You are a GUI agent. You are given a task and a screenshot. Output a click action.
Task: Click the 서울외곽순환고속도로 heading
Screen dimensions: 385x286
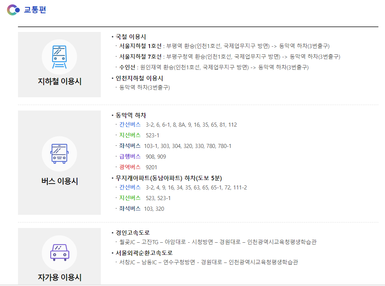click(x=144, y=253)
